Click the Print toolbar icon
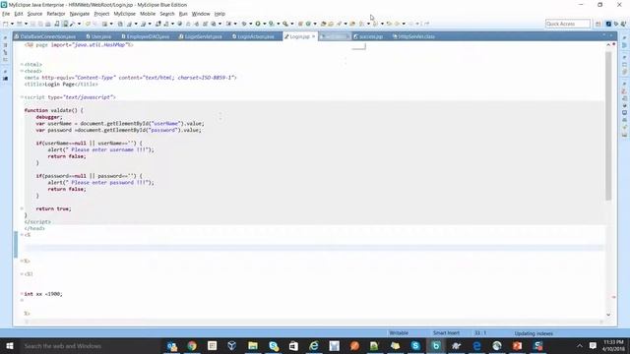This screenshot has width=630, height=354. click(x=48, y=24)
